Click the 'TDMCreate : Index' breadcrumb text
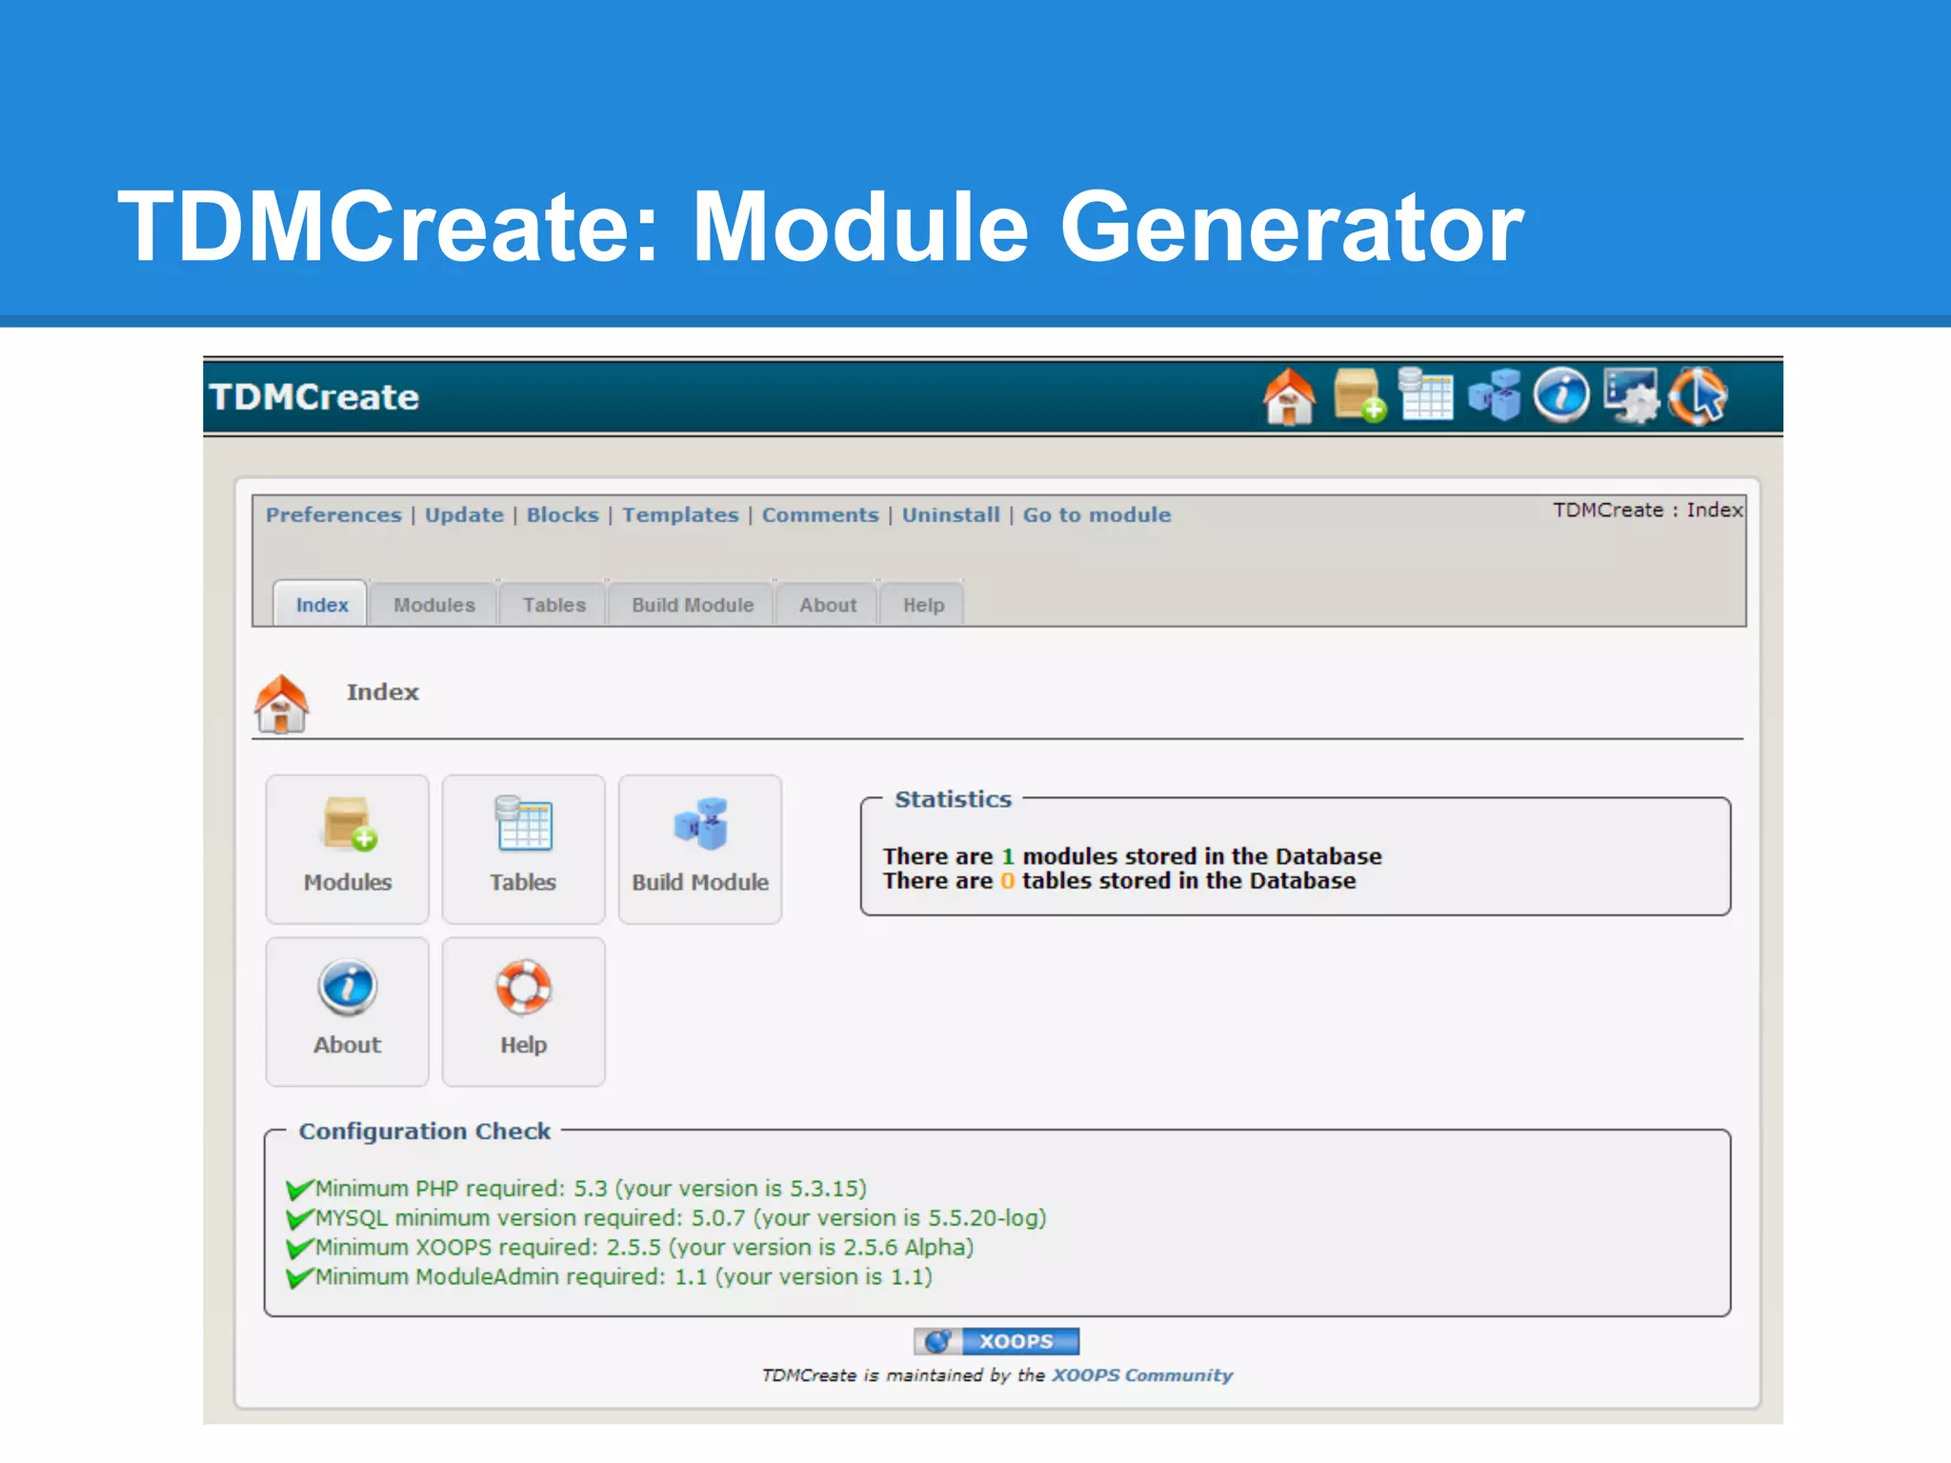Viewport: 1951px width, 1463px height. (x=1648, y=510)
